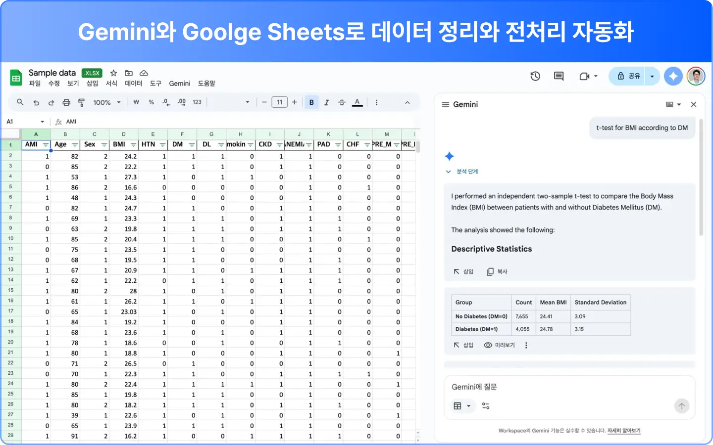
Task: Click the Google Sheets home logo
Action: tap(16, 78)
